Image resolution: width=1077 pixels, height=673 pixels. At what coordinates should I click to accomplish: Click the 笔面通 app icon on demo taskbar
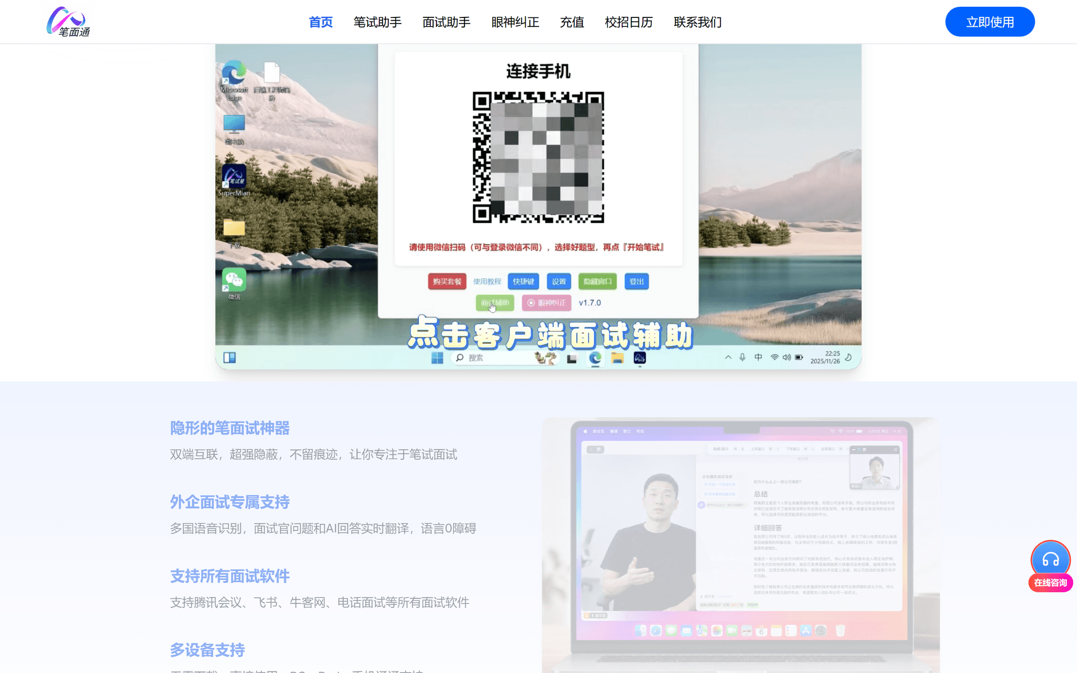(x=639, y=358)
